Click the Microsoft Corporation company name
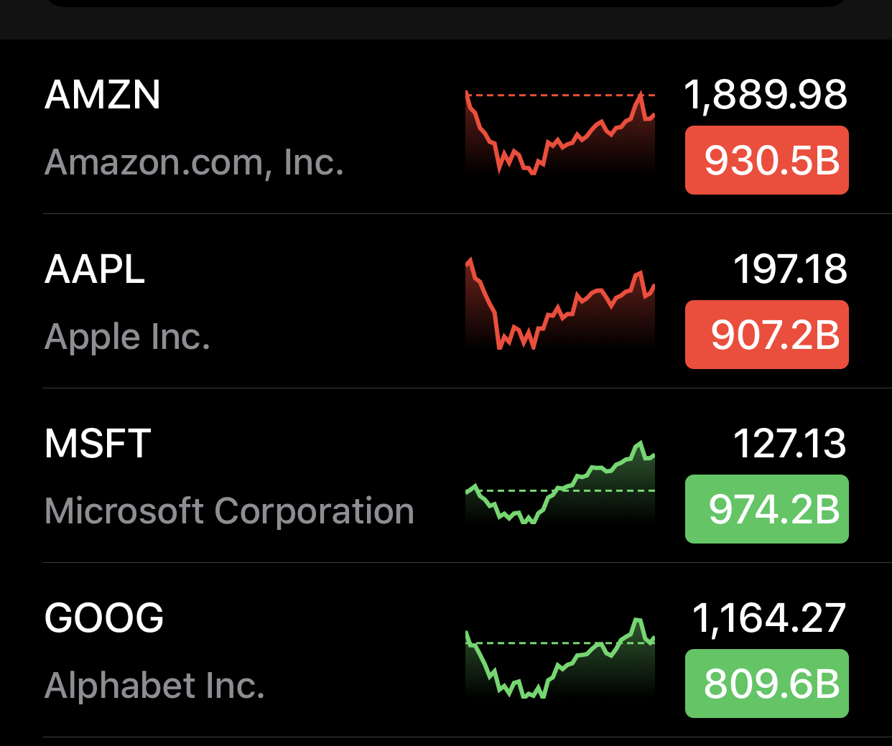This screenshot has height=746, width=892. tap(229, 511)
